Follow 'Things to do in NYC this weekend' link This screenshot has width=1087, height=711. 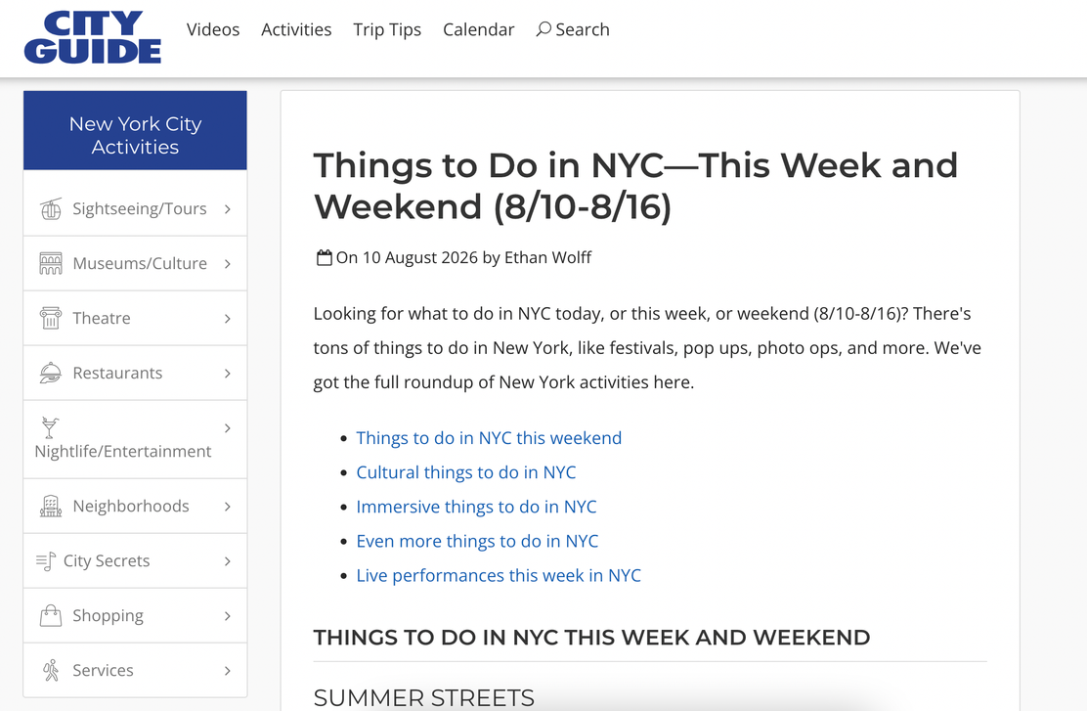tap(489, 438)
